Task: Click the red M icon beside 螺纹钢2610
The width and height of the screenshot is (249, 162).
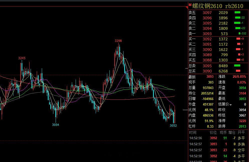Action: click(190, 5)
